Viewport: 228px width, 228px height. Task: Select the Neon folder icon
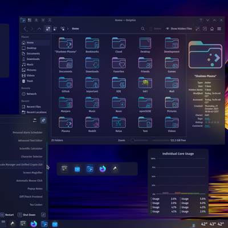(119, 103)
